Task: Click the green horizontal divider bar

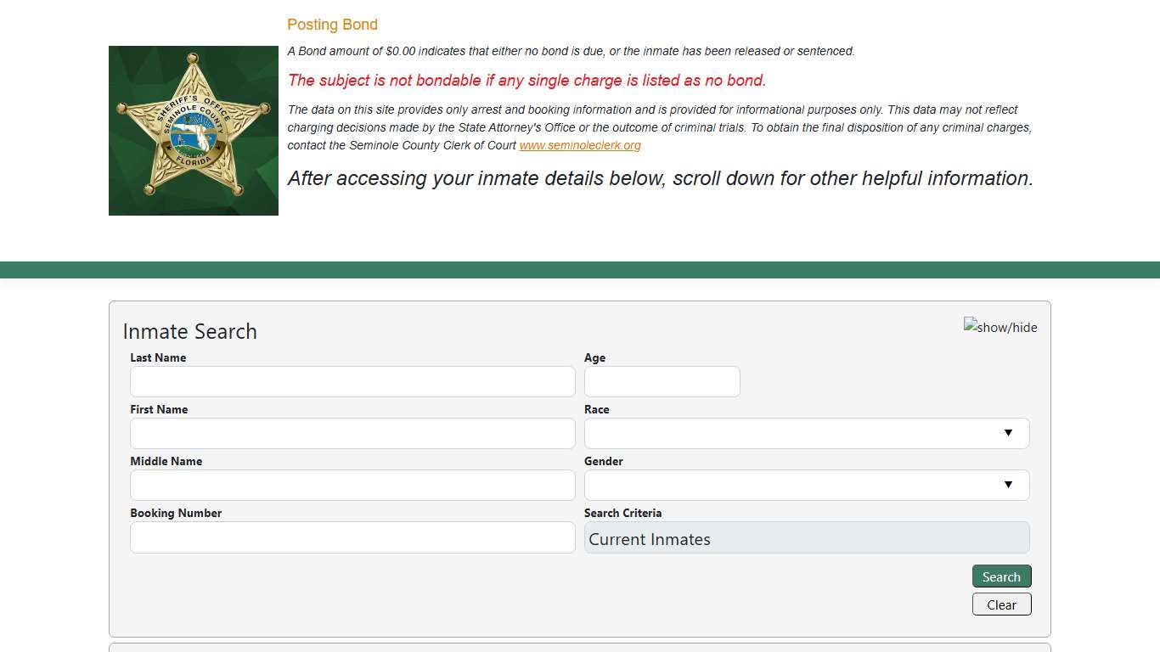Action: (580, 270)
